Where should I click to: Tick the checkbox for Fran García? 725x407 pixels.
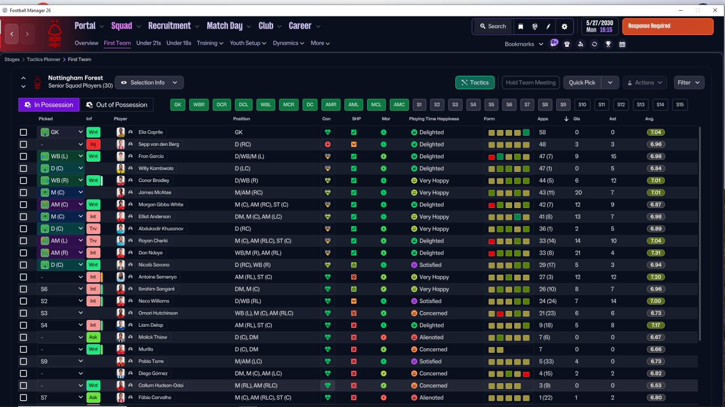coord(23,157)
